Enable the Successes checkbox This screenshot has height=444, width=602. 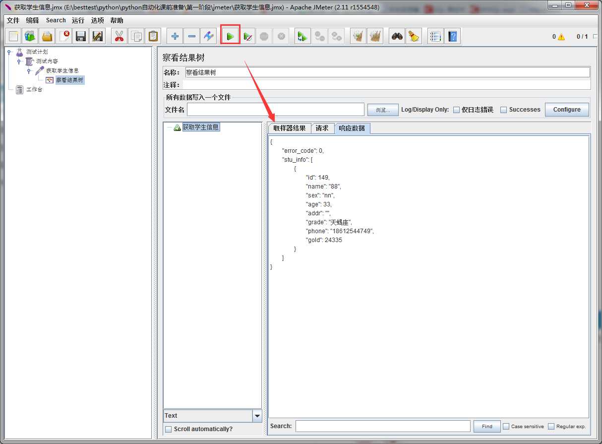(x=503, y=110)
